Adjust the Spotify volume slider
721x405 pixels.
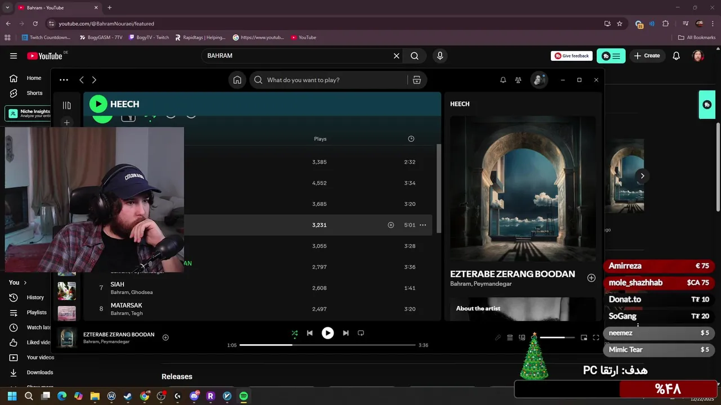click(557, 337)
